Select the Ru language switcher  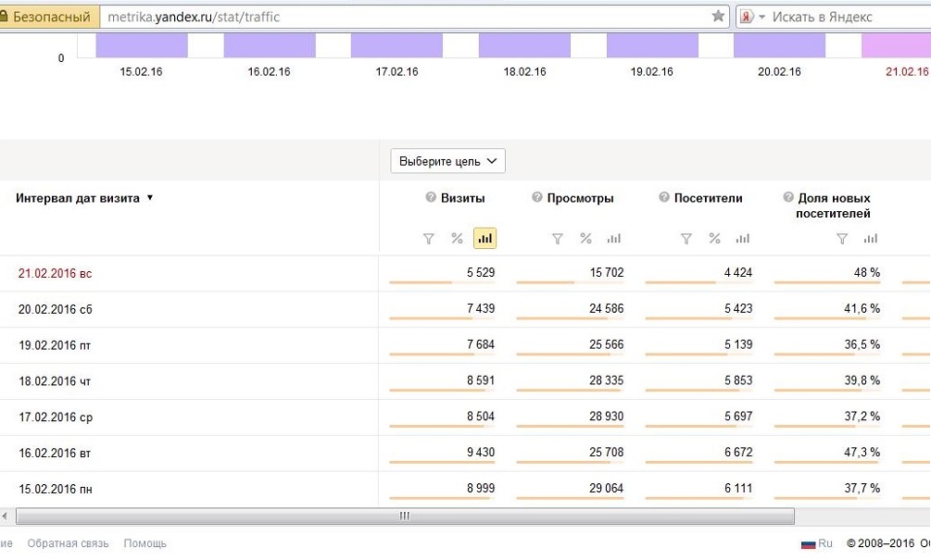(x=817, y=542)
